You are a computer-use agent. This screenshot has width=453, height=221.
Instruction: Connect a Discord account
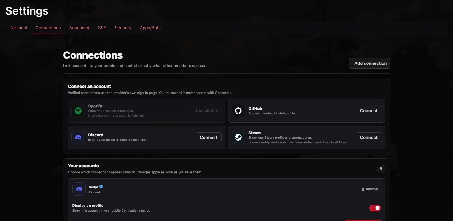[x=209, y=138]
